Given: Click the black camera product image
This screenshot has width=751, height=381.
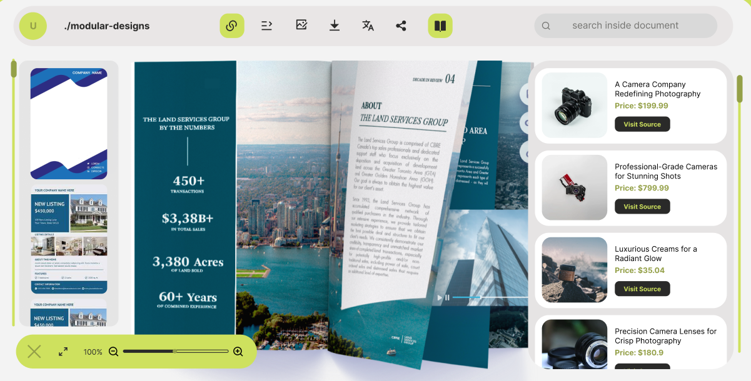Looking at the screenshot, I should click(x=575, y=105).
